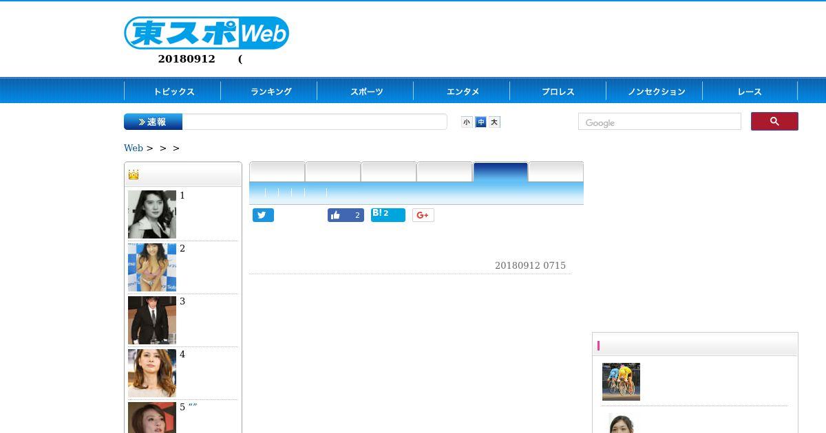Open the プロレス navigation item

pyautogui.click(x=558, y=91)
